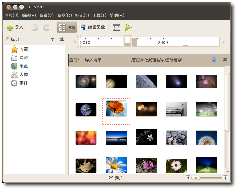This screenshot has width=238, height=190.
Task: Select the People (人像) tag
Action: click(19, 75)
